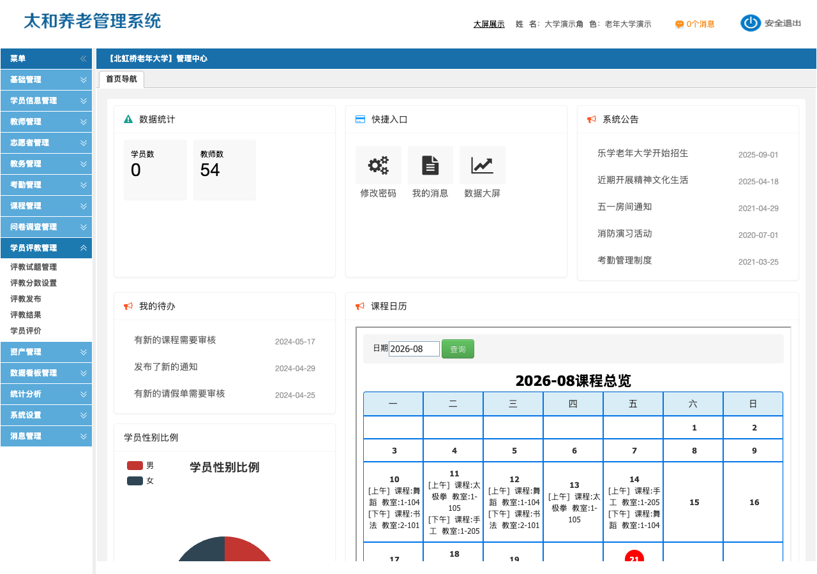The height and width of the screenshot is (574, 817).
Task: Open announcement 考勤管理制度
Action: click(624, 260)
